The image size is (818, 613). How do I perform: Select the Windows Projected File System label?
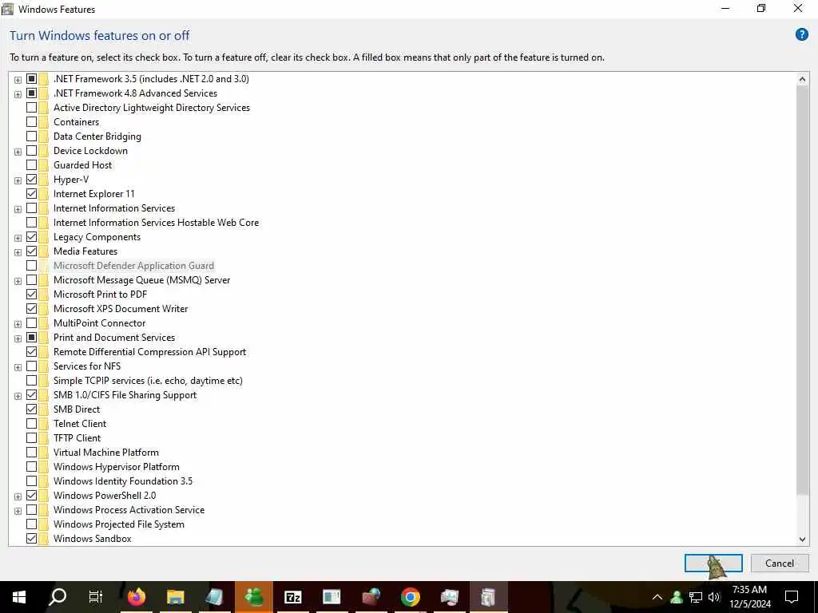(119, 524)
